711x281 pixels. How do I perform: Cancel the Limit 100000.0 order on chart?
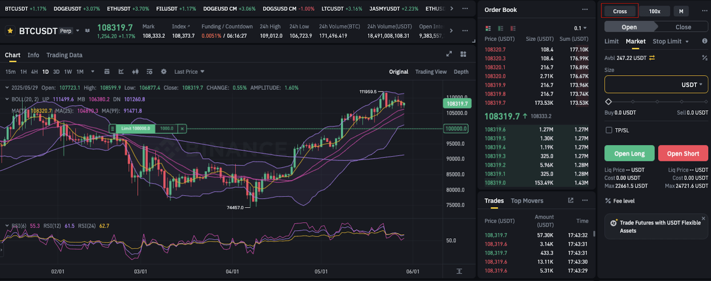pos(182,128)
